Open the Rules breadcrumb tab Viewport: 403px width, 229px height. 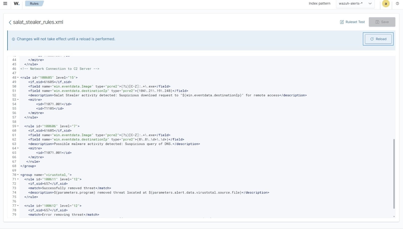34,4
